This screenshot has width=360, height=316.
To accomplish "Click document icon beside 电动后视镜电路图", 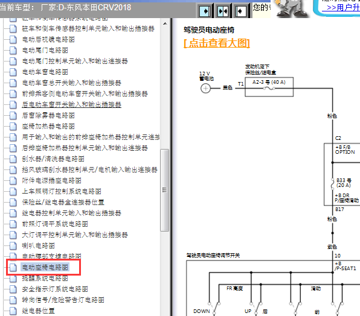I will (x=13, y=39).
